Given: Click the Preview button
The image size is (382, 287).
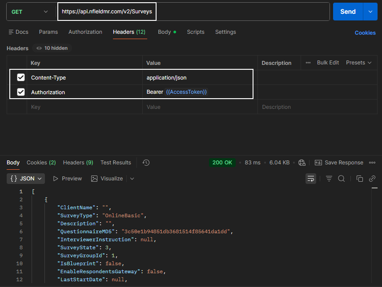Looking at the screenshot, I should pyautogui.click(x=68, y=179).
